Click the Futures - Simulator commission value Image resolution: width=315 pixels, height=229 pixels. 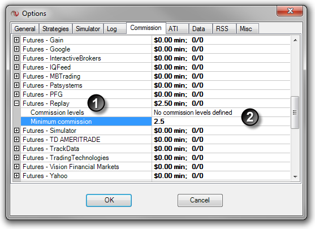pos(179,131)
